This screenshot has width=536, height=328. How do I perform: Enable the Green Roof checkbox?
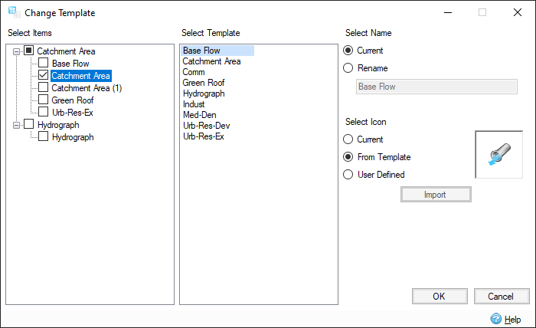click(43, 100)
